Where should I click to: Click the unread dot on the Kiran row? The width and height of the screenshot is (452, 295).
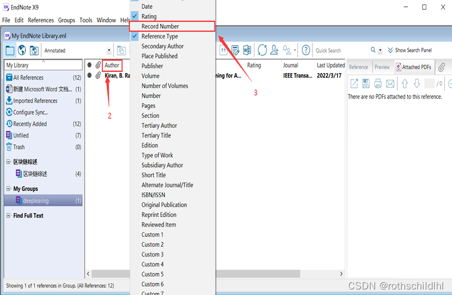[x=89, y=75]
